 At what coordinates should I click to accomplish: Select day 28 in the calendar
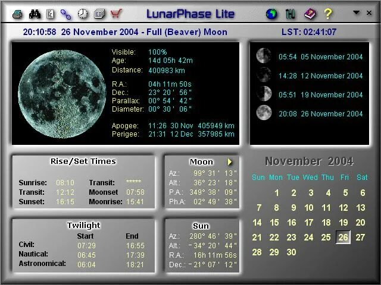coord(257,252)
